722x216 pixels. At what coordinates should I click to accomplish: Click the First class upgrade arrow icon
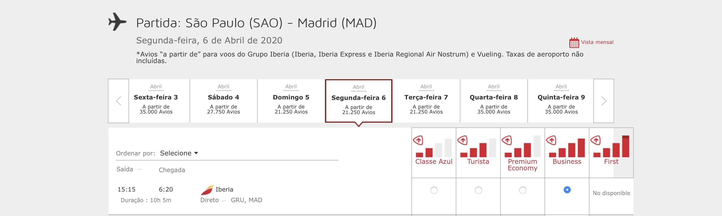pyautogui.click(x=595, y=140)
